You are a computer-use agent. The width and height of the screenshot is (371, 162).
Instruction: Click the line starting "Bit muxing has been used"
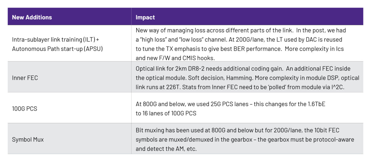click(237, 130)
